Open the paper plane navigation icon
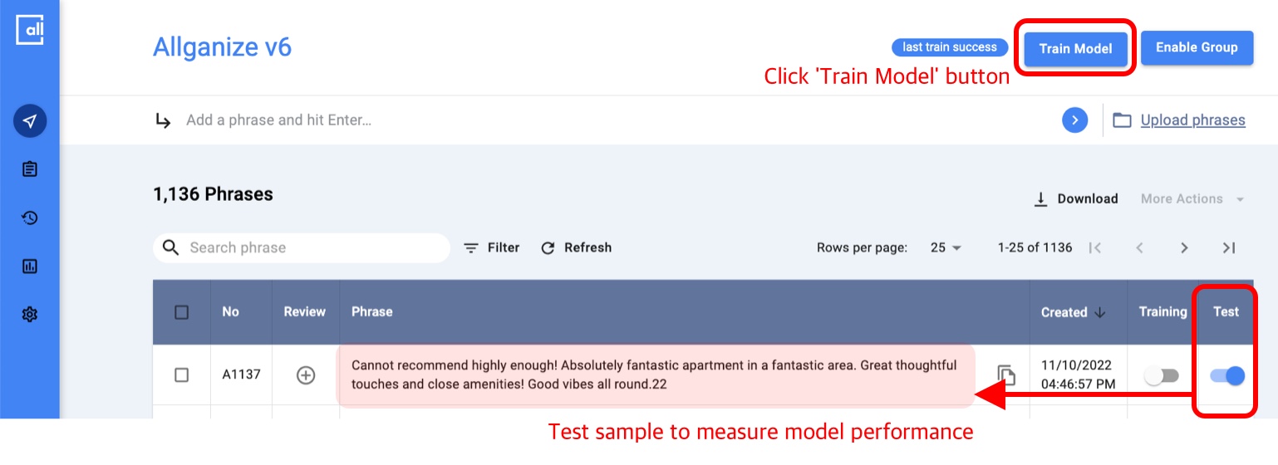Viewport: 1278px width, 465px height. (30, 121)
